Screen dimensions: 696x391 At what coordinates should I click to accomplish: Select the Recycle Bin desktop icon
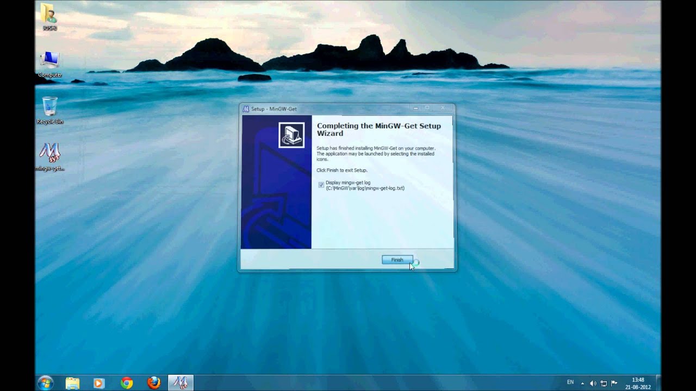coord(49,110)
